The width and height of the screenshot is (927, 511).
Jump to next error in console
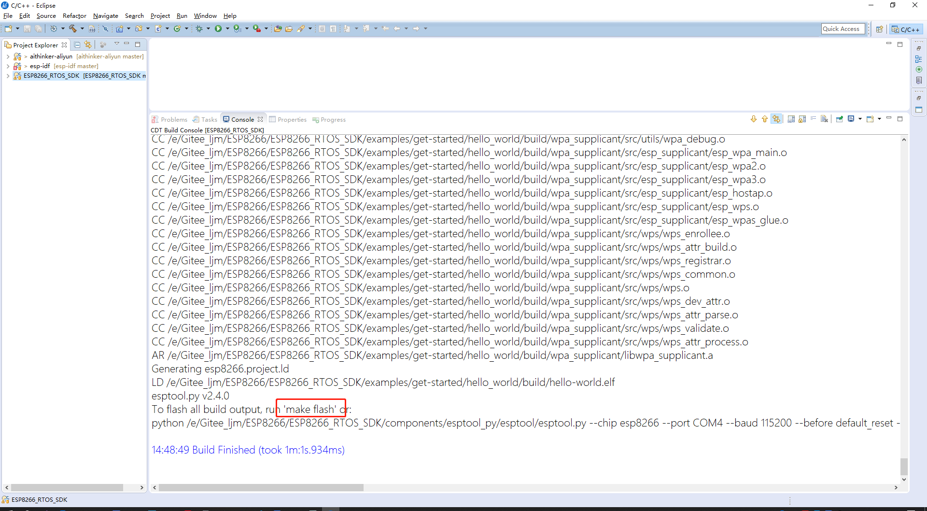pyautogui.click(x=754, y=119)
